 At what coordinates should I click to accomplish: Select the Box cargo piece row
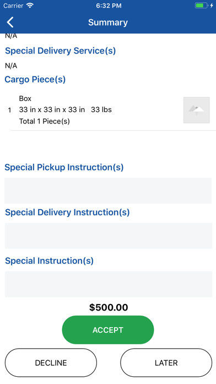click(x=113, y=110)
